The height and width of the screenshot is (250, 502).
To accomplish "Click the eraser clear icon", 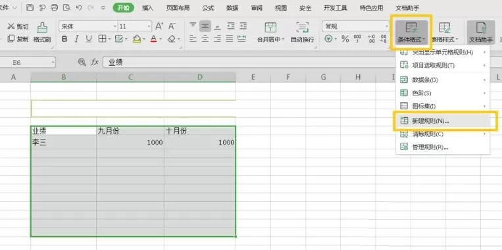I will coord(172,39).
